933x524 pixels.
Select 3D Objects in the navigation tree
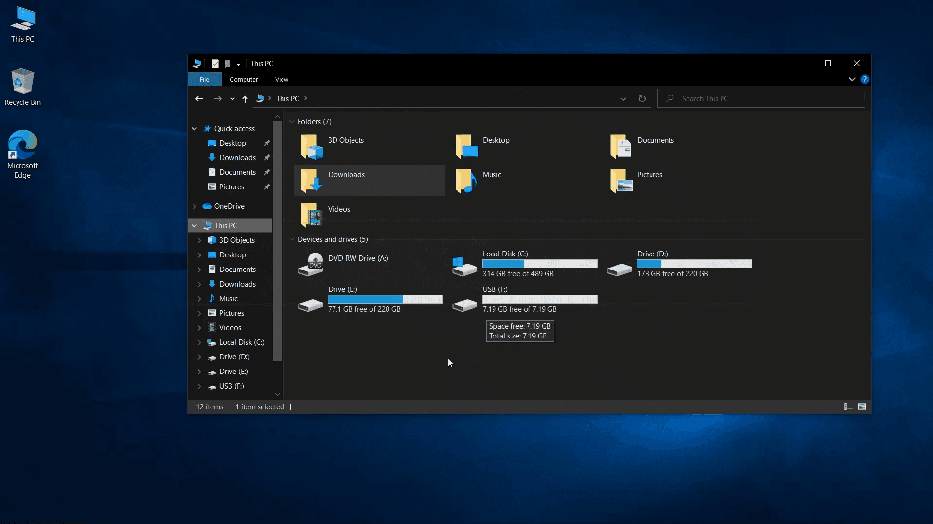coord(237,240)
